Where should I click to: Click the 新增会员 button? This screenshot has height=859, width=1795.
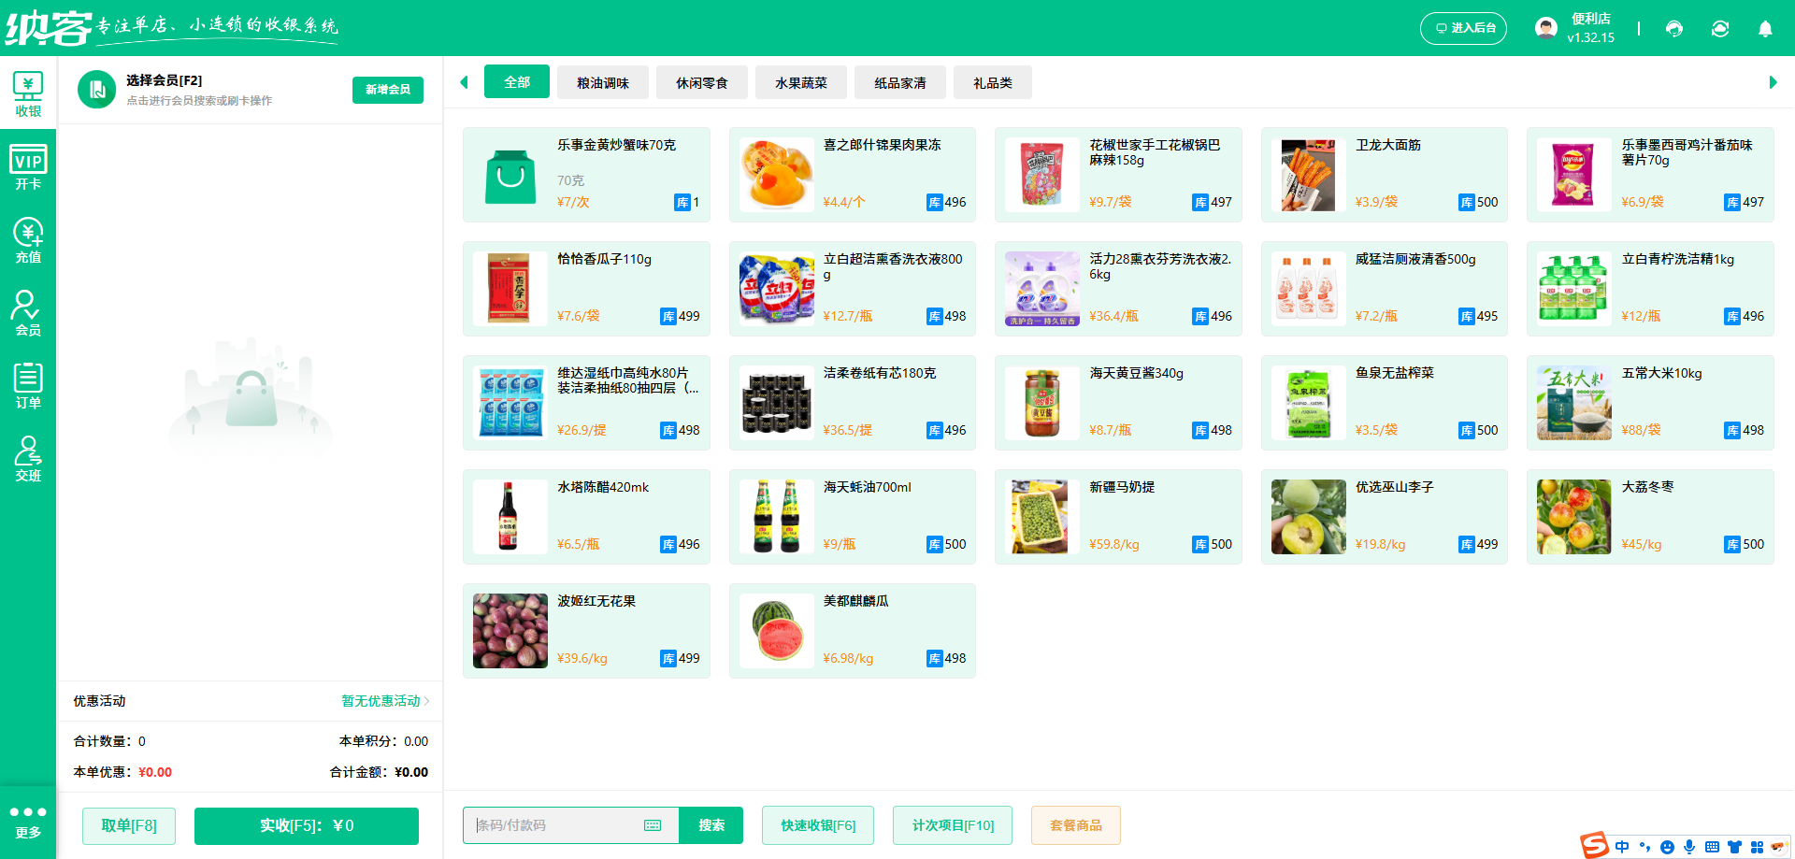pyautogui.click(x=387, y=90)
